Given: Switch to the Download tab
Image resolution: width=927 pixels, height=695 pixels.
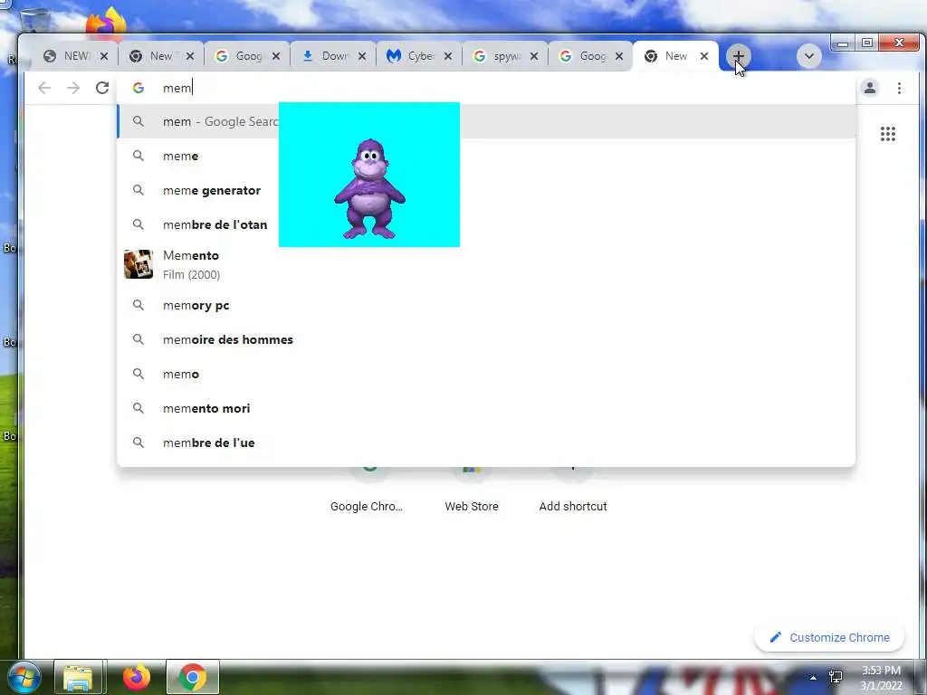Looking at the screenshot, I should coord(332,56).
